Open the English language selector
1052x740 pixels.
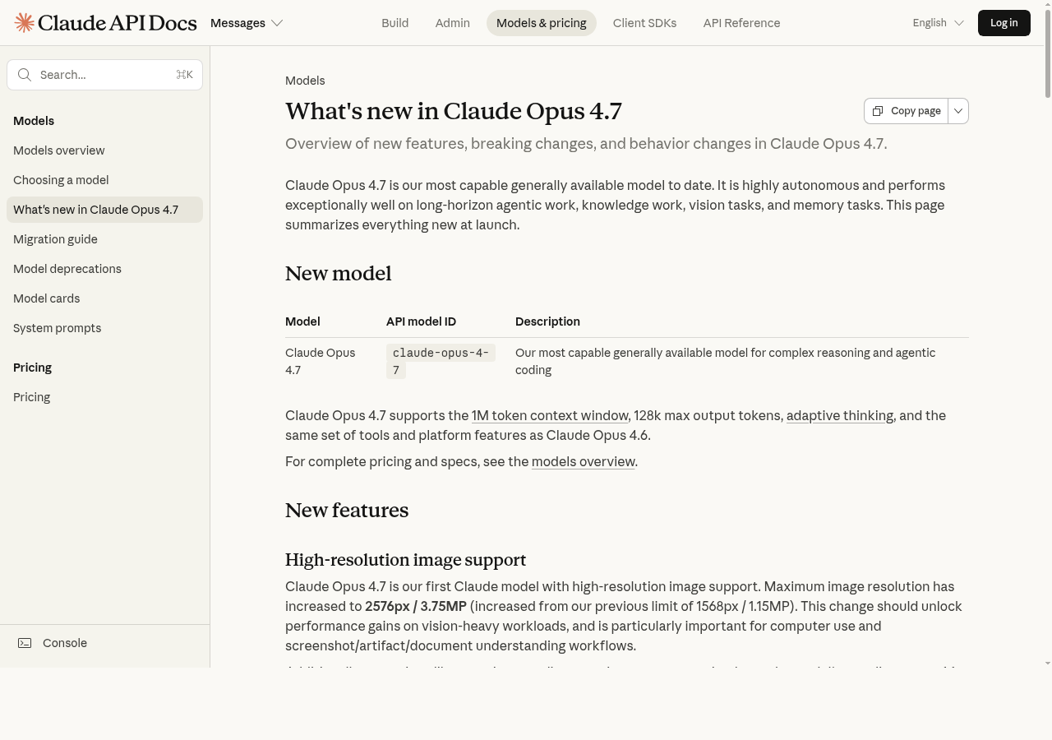coord(937,22)
